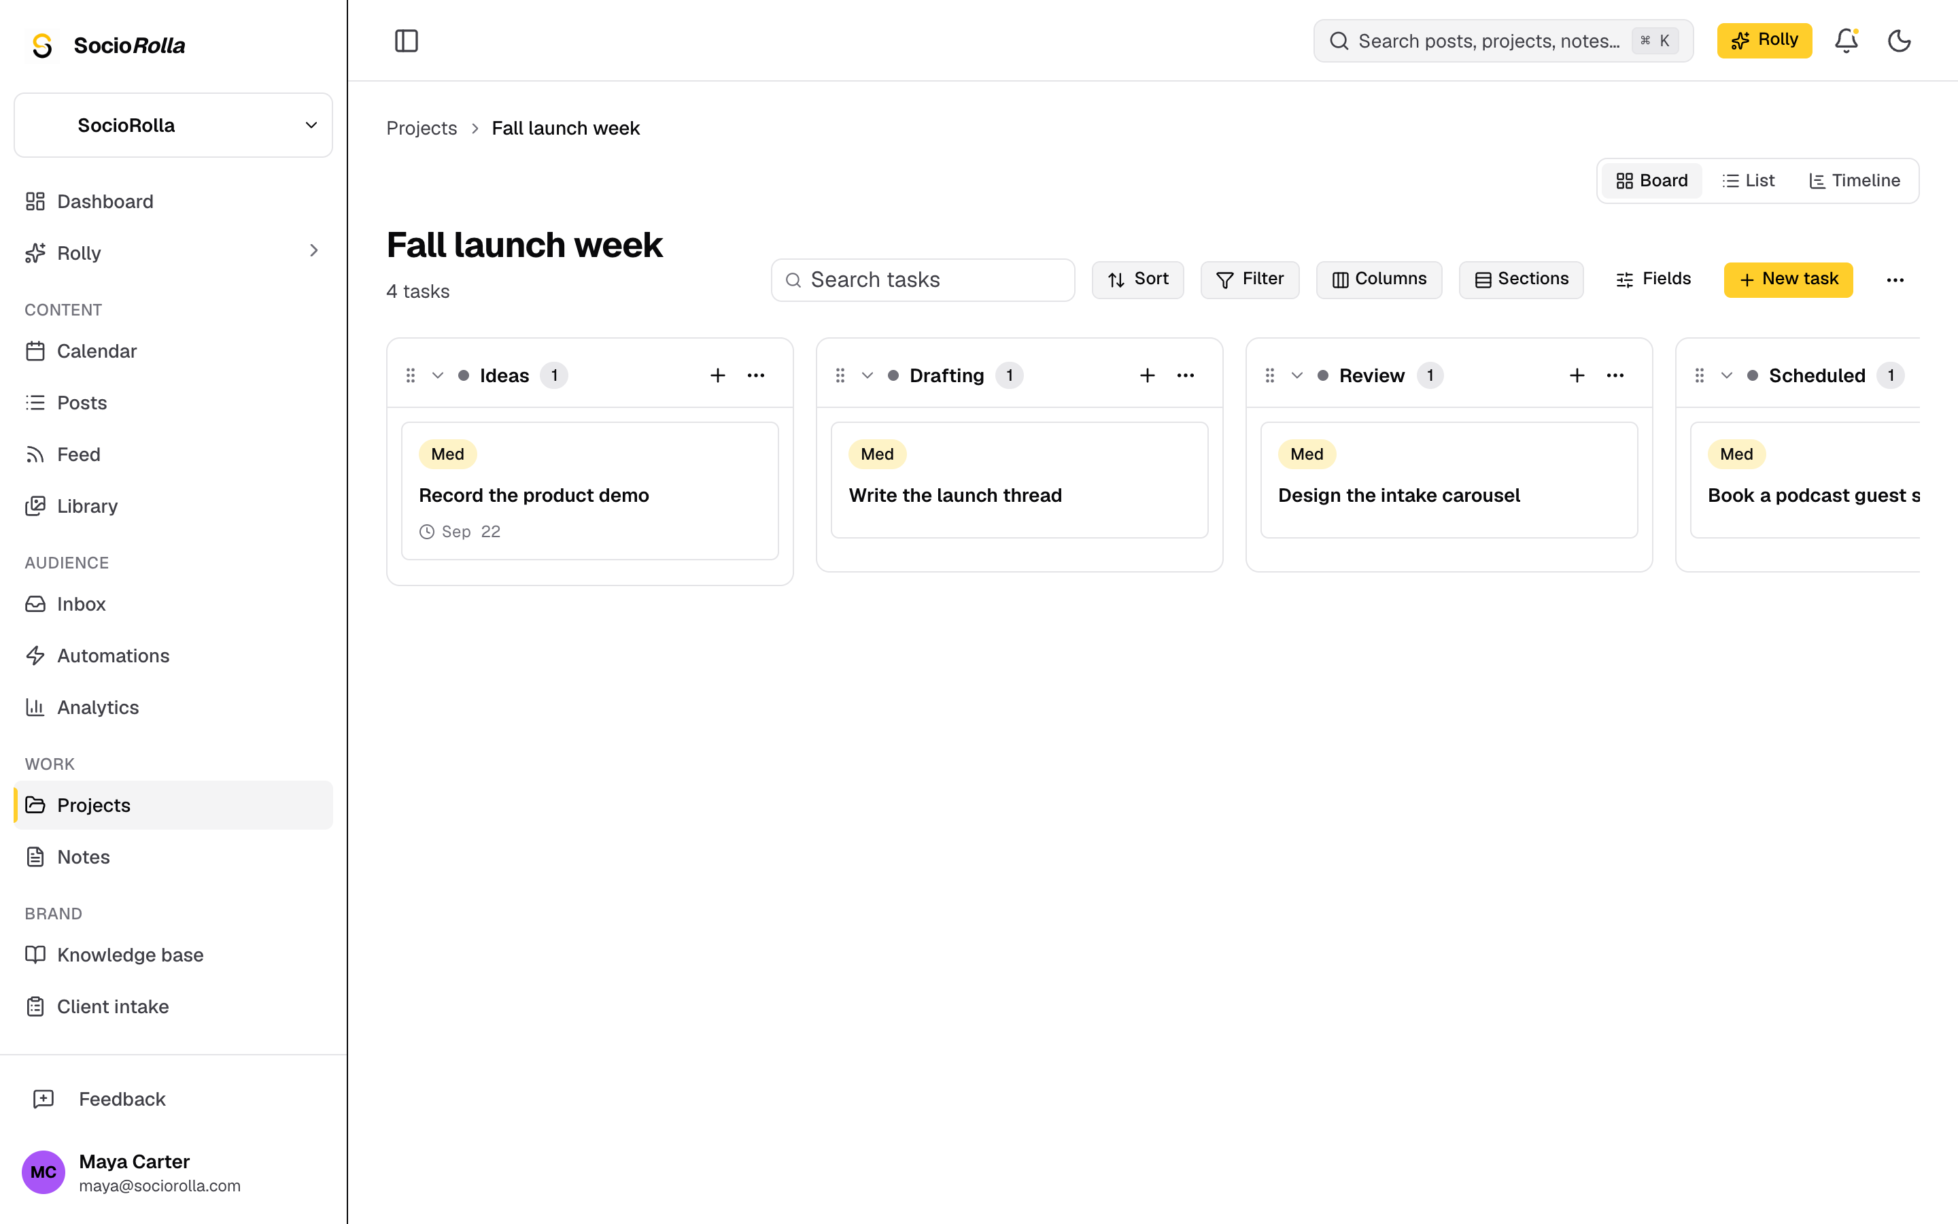Open project more options menu

[1895, 280]
